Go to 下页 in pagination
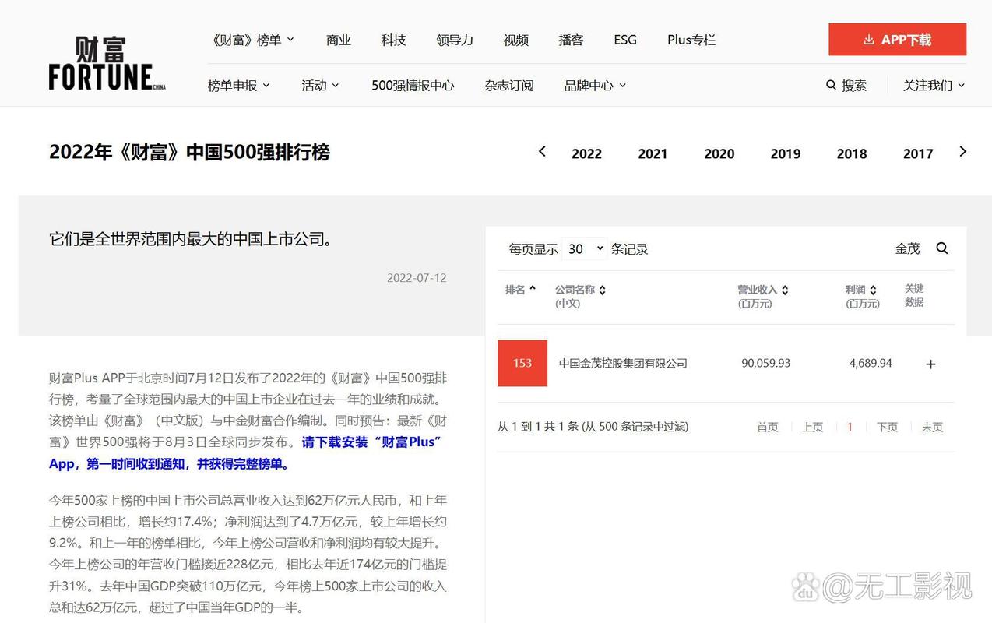This screenshot has width=992, height=623. pos(887,427)
